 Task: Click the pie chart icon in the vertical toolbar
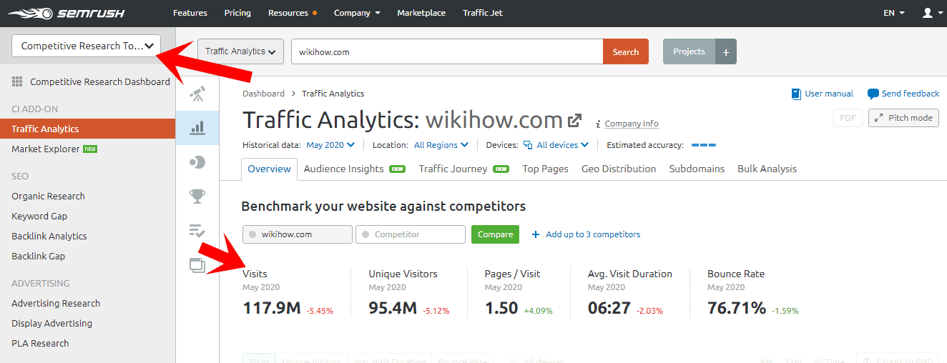[197, 162]
